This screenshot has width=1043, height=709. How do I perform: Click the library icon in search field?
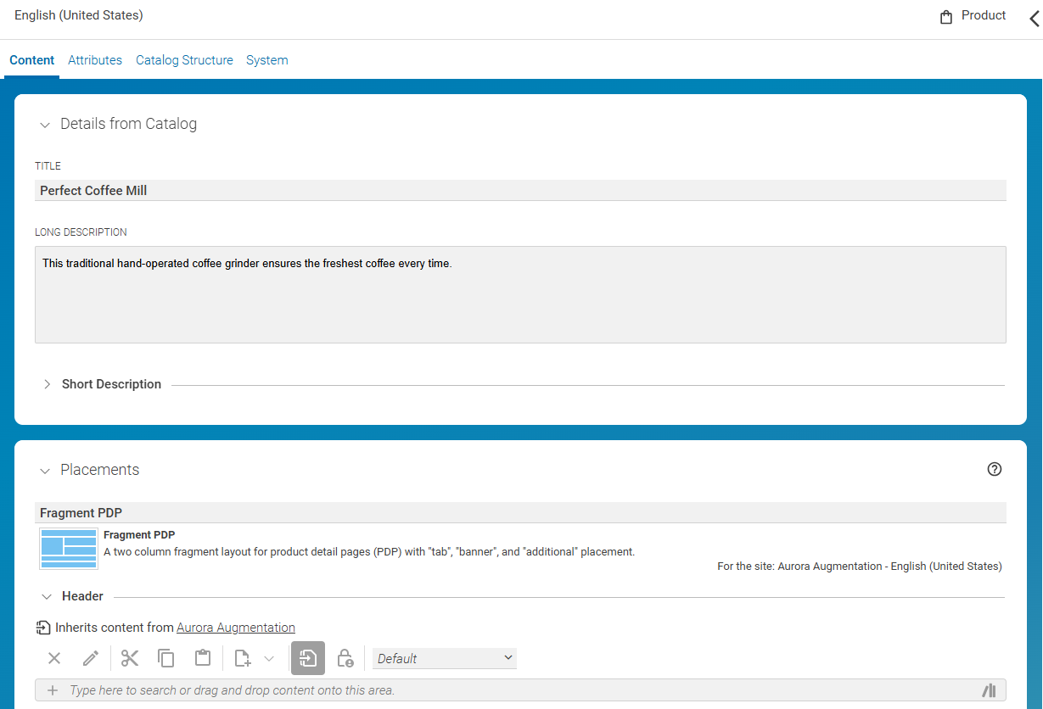pos(989,690)
